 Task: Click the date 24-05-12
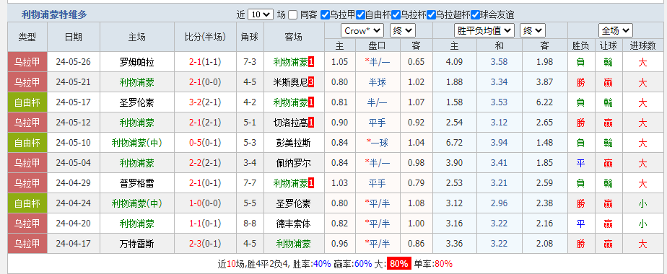[74, 123]
